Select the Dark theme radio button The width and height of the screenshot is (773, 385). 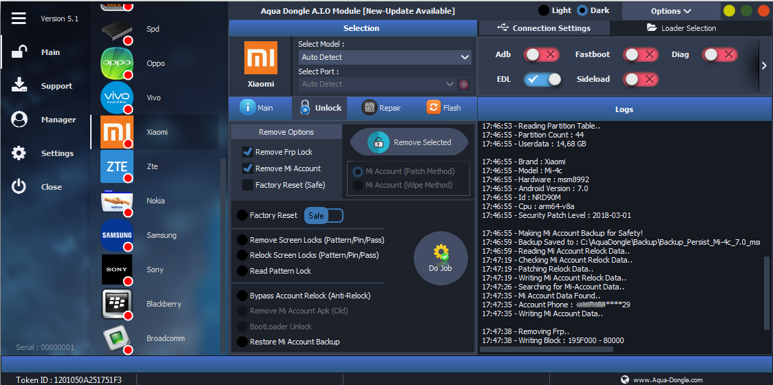coord(582,10)
